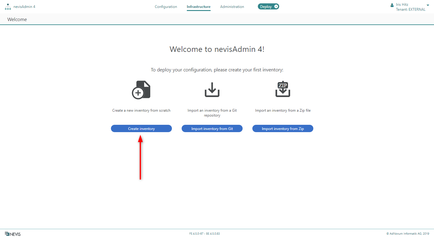The image size is (434, 238).
Task: Open the Configuration tab
Action: pyautogui.click(x=166, y=7)
